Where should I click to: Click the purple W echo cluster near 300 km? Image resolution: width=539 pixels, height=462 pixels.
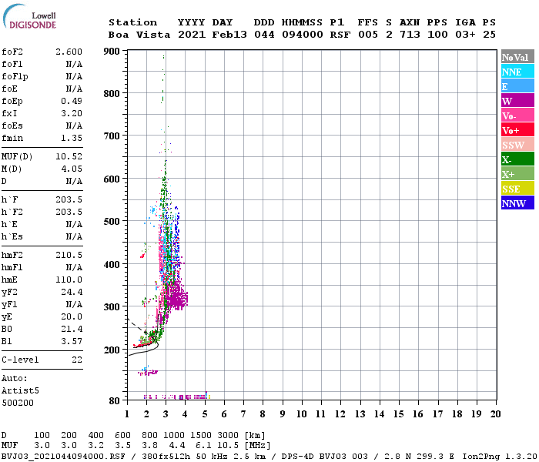coord(177,297)
